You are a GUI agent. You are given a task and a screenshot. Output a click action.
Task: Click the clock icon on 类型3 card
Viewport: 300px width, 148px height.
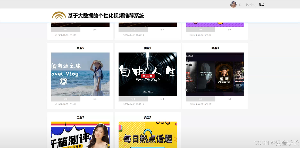pyautogui.click(x=191, y=104)
